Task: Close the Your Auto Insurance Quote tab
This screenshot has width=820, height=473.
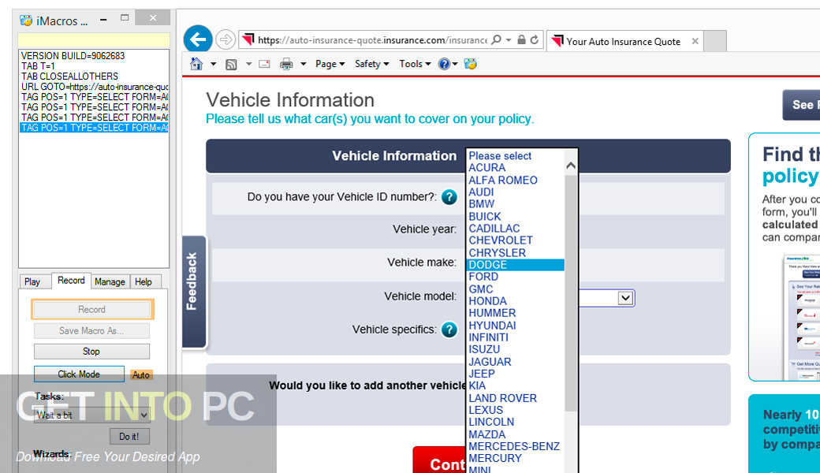Action: point(695,41)
